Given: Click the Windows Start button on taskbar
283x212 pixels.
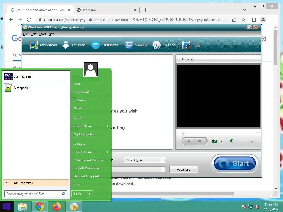Looking at the screenshot, I should click(7, 206).
